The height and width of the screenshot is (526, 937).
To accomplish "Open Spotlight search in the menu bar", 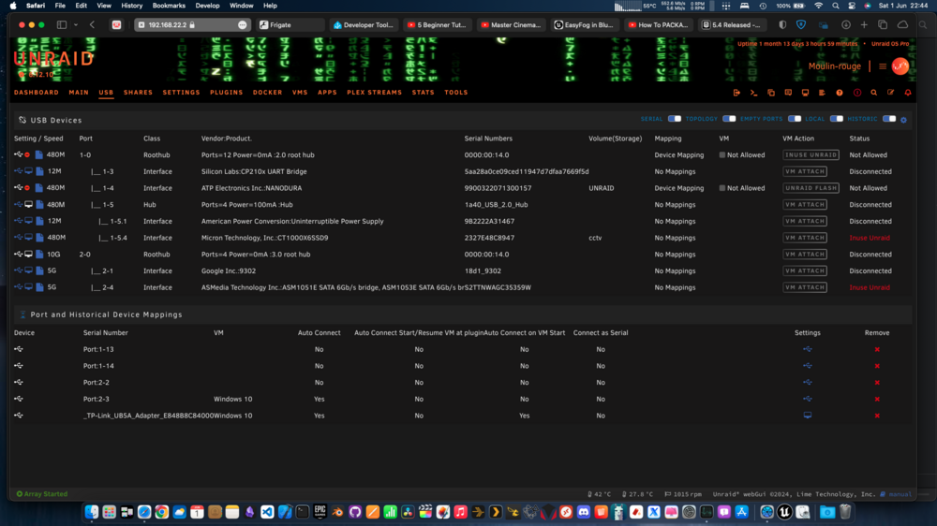I will point(836,6).
